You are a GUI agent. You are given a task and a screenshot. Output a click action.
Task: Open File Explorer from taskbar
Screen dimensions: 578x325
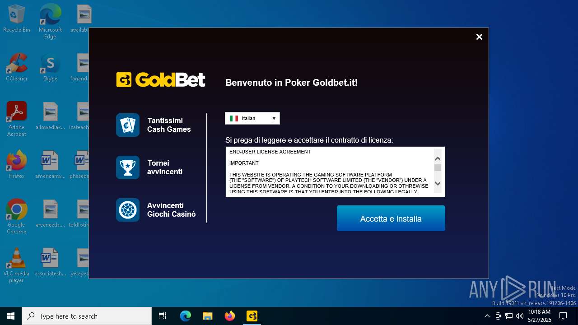click(x=208, y=316)
